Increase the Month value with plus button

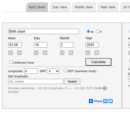(x=71, y=53)
